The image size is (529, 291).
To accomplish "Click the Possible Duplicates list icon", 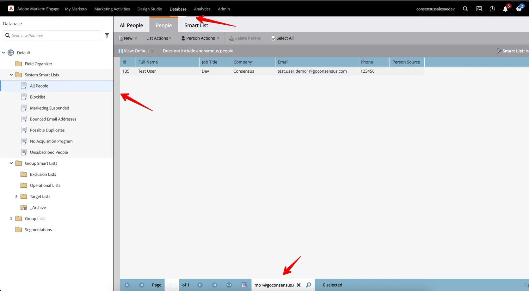I will [x=24, y=130].
